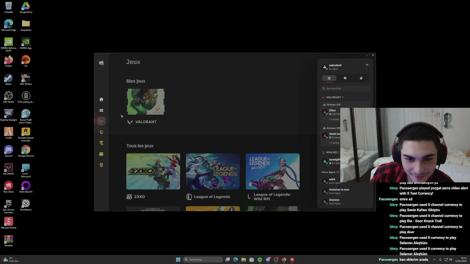This screenshot has height=264, width=470.
Task: Collapse the VALORANT 2 friends group
Action: coord(333,97)
